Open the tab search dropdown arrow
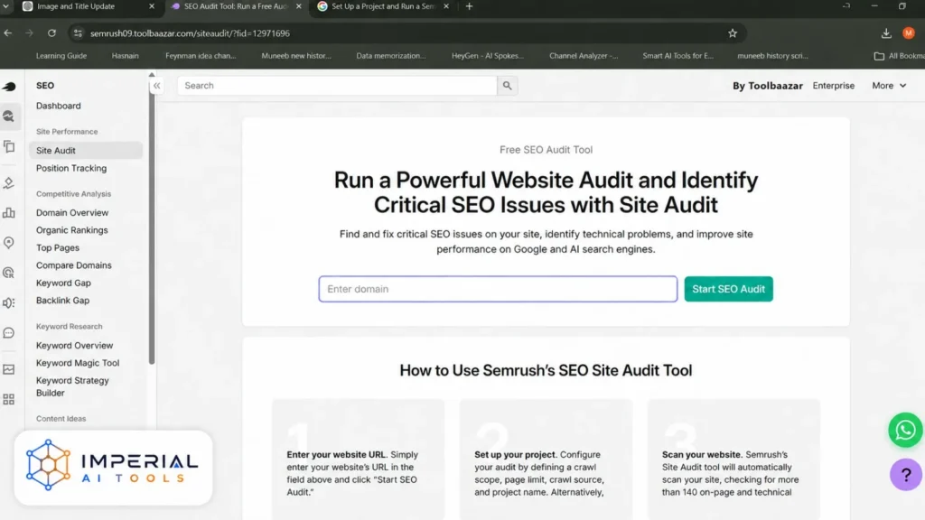 pyautogui.click(x=5, y=6)
